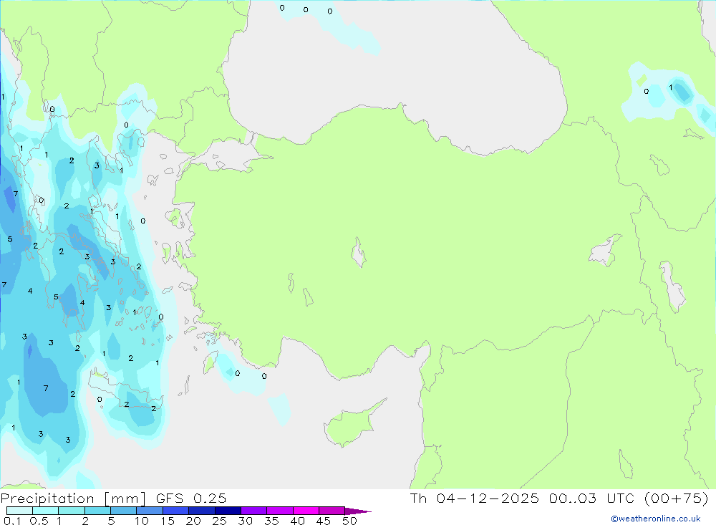This screenshot has width=716, height=525.
Task: Select the 5–10 mm blue legend swatch
Action: [x=124, y=511]
